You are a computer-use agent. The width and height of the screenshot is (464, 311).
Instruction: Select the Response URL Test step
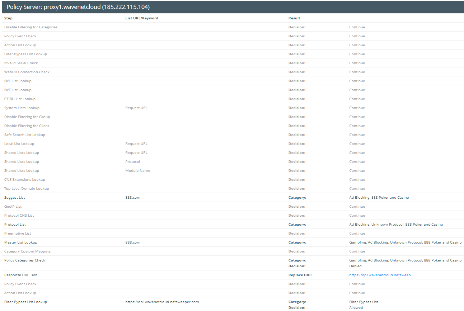coord(21,275)
